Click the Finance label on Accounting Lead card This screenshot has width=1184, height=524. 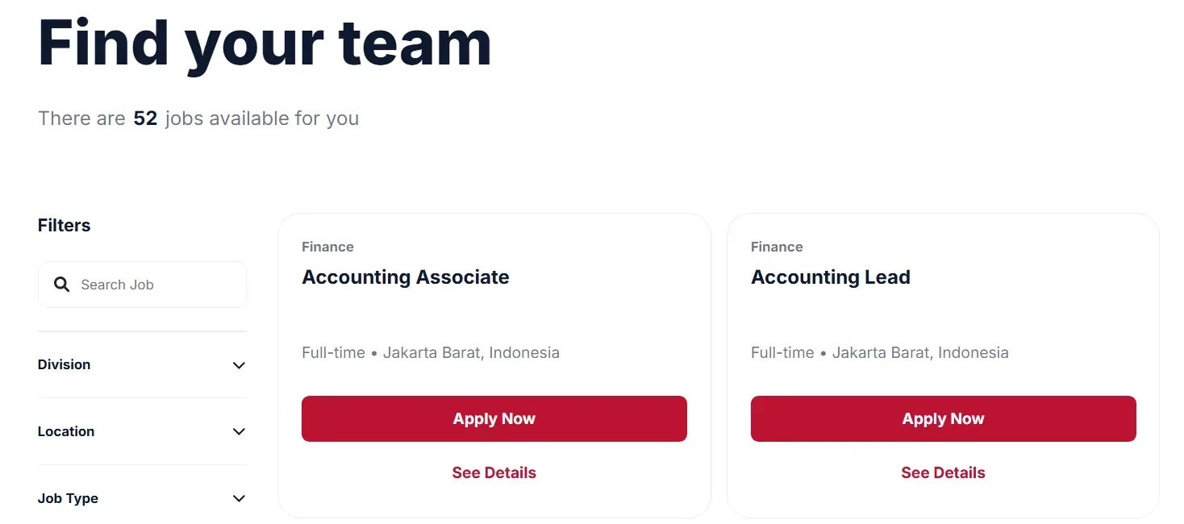coord(777,247)
